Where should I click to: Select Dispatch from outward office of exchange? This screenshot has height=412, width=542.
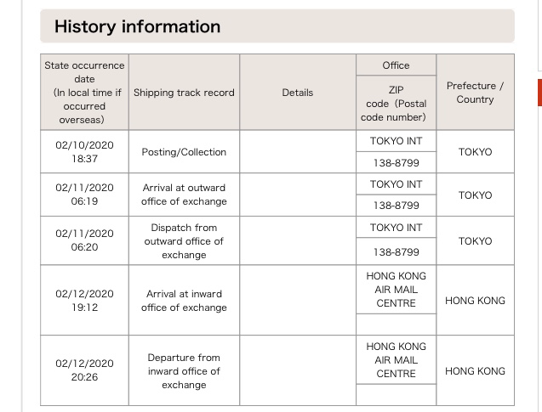(x=184, y=241)
